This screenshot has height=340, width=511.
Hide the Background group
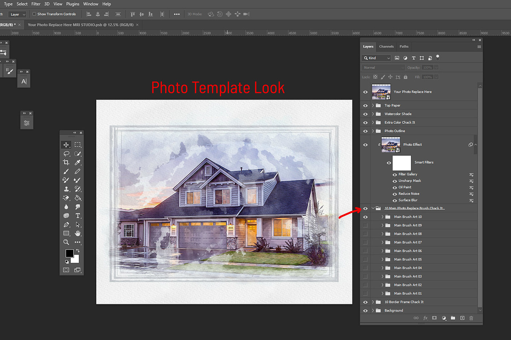[x=365, y=311]
